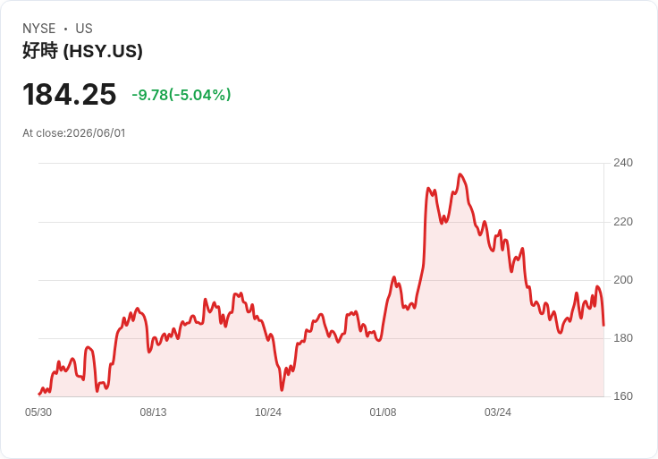Click the current price 184.25
The image size is (658, 459).
69,94
